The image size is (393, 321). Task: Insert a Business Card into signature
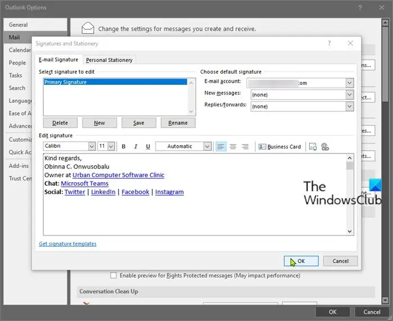280,147
